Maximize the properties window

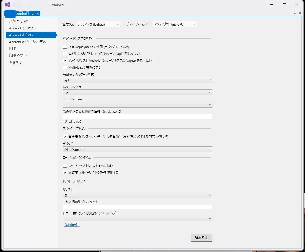tap(284, 5)
